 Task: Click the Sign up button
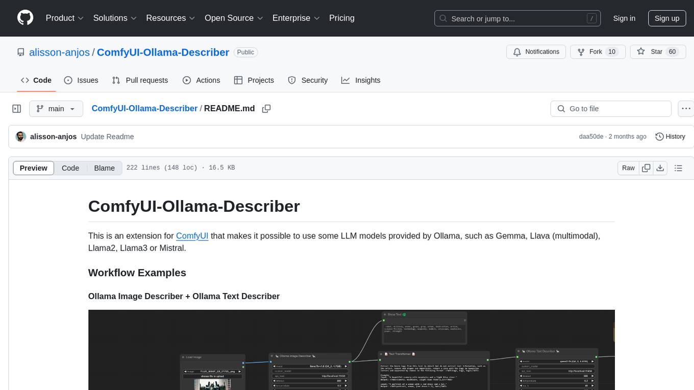coord(667,18)
